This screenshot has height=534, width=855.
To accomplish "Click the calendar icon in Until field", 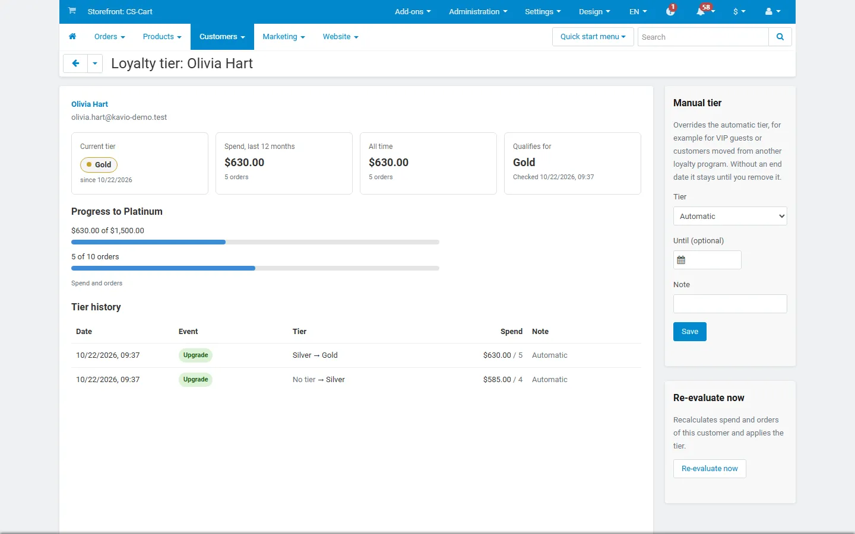I will coord(681,260).
